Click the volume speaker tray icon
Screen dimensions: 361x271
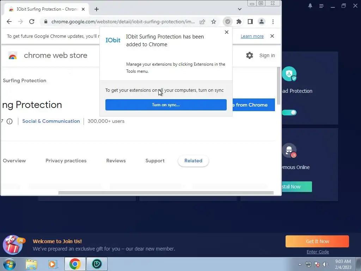325,264
